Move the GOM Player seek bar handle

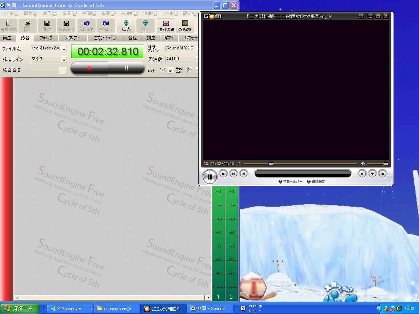pos(271,164)
